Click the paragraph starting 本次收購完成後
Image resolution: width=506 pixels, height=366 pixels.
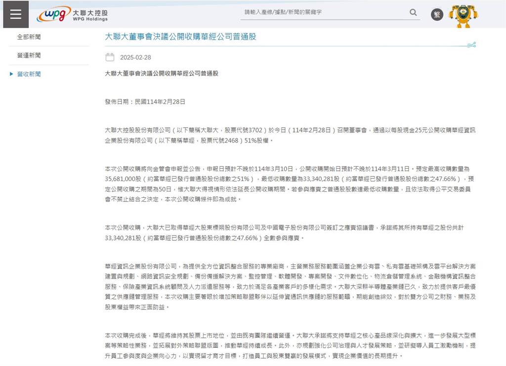coord(290,346)
